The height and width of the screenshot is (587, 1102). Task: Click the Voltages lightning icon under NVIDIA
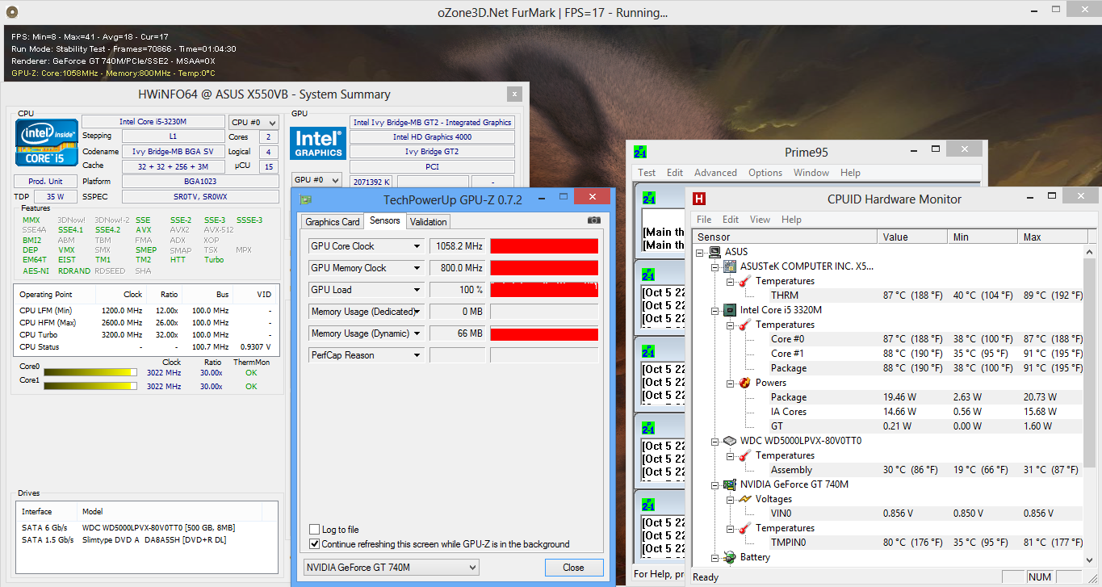pyautogui.click(x=744, y=499)
